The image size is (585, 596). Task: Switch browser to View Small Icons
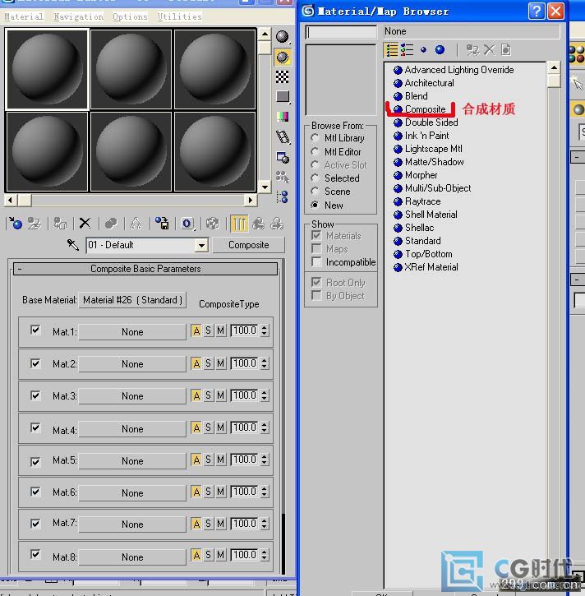tap(424, 50)
